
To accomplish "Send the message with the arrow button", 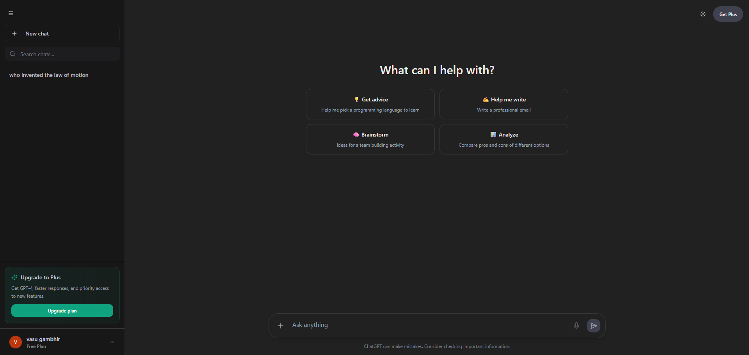I will coord(594,326).
